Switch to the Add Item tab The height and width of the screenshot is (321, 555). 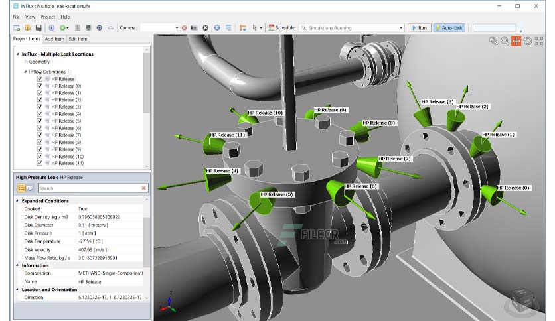click(54, 39)
